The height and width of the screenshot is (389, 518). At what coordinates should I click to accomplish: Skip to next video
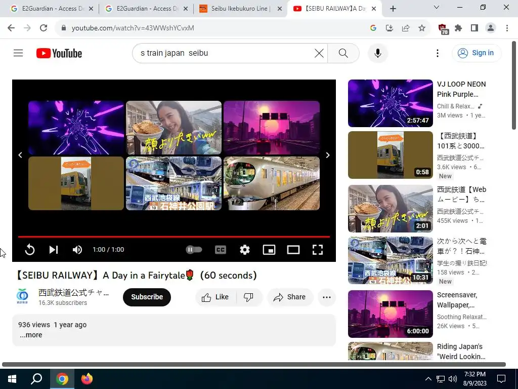[x=54, y=250]
